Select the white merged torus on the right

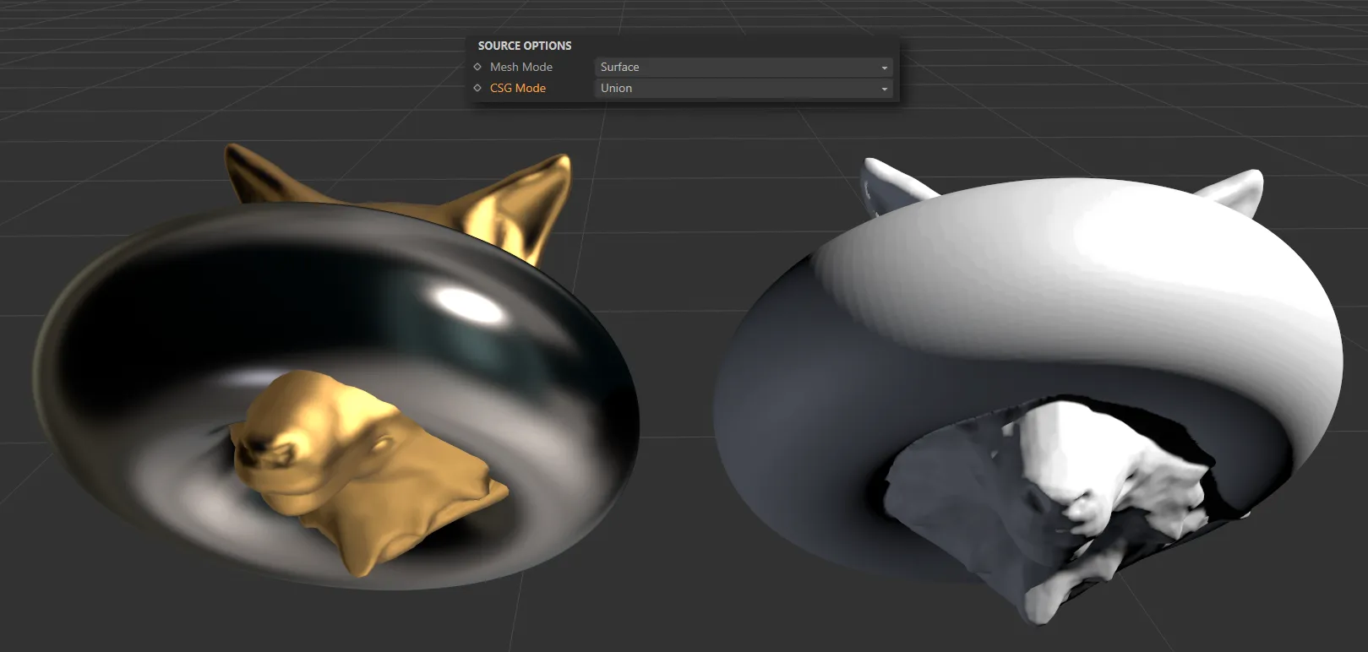pyautogui.click(x=1098, y=253)
